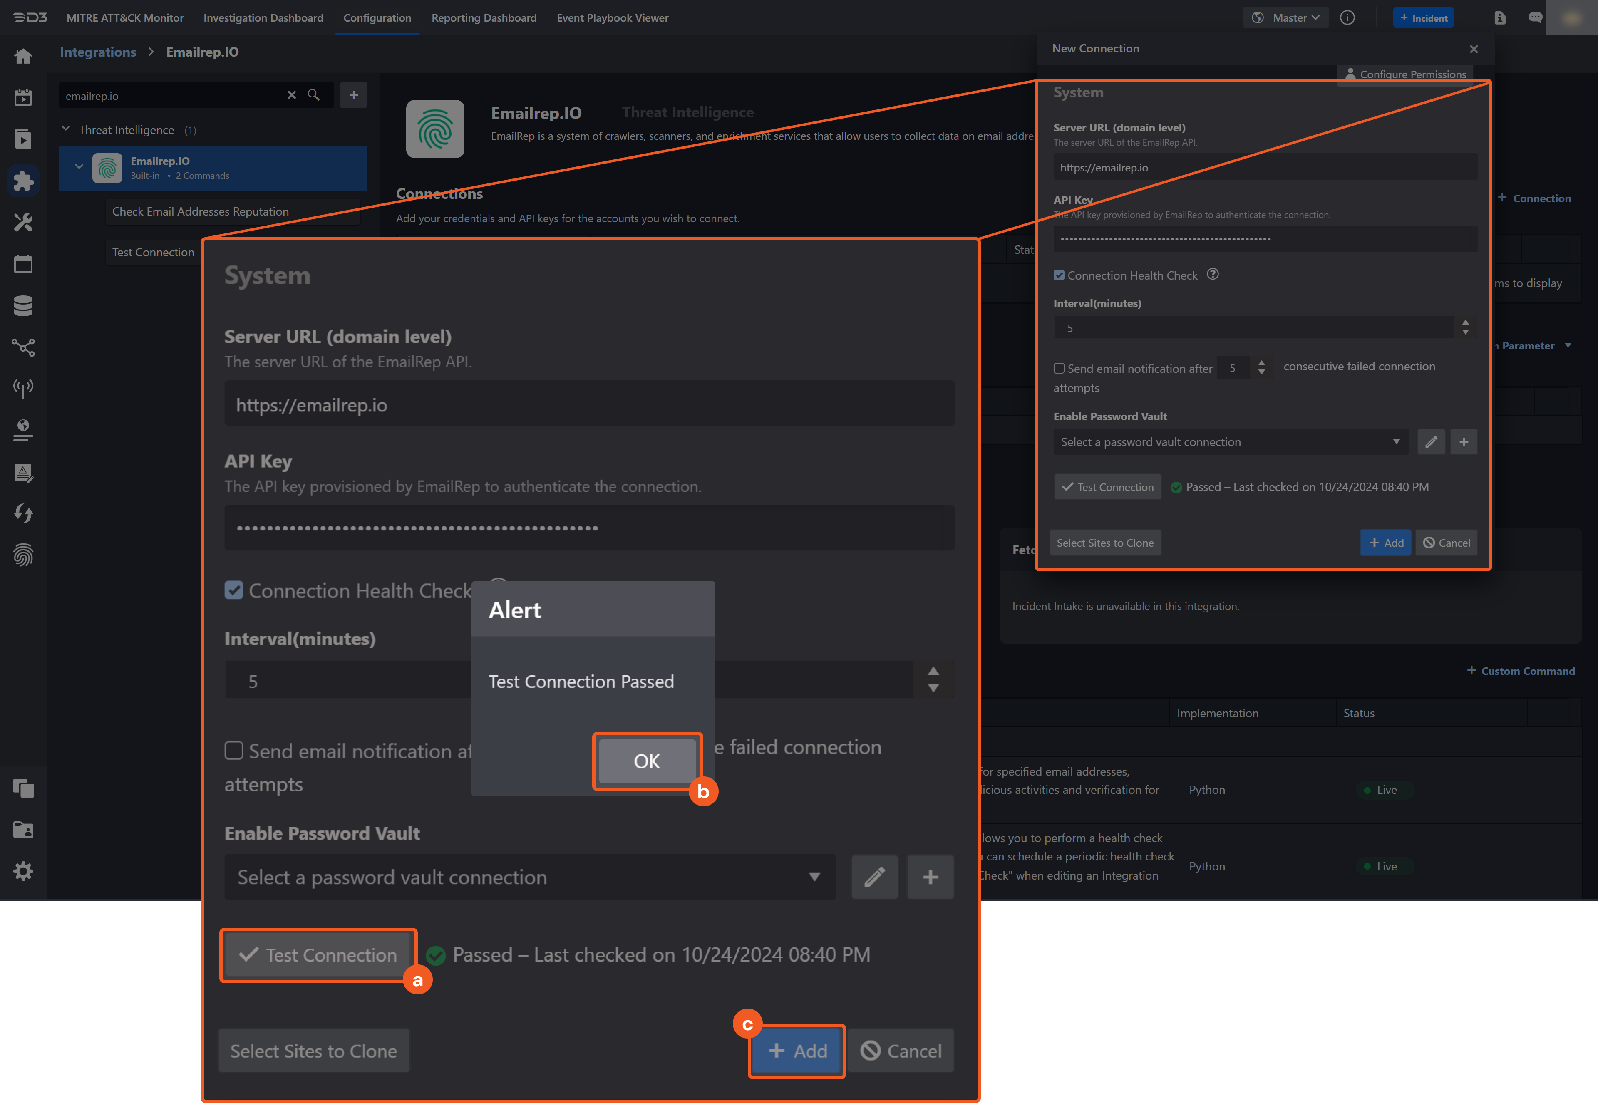Click the chat bubble icon in top bar
This screenshot has height=1103, width=1598.
1535,17
